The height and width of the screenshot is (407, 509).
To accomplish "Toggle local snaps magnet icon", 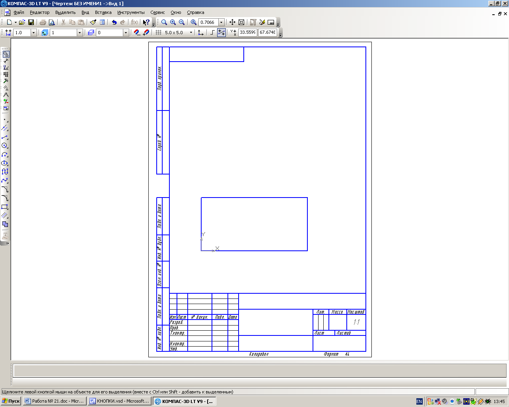I will (146, 33).
